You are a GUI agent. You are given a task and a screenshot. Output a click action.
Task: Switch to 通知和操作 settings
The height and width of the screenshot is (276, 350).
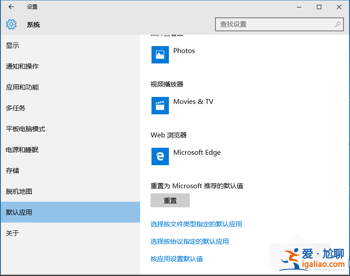click(22, 66)
